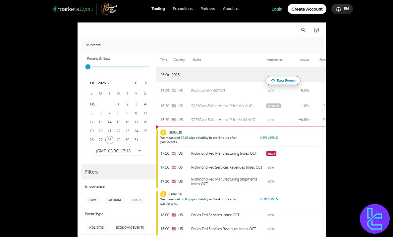This screenshot has height=237, width=393.
Task: Click the search magnifier icon
Action: pos(303,30)
